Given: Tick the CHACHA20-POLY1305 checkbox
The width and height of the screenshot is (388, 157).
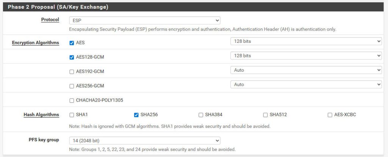Looking at the screenshot, I should coord(72,100).
